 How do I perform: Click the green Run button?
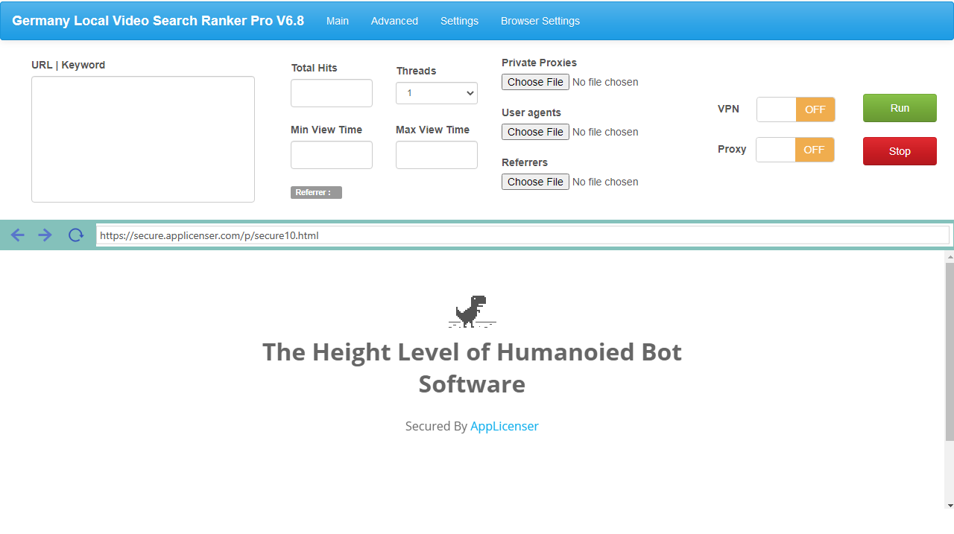(900, 108)
